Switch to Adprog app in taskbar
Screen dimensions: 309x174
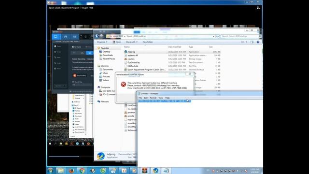click(x=155, y=171)
